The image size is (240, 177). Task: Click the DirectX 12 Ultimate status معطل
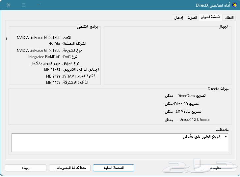pos(169,120)
